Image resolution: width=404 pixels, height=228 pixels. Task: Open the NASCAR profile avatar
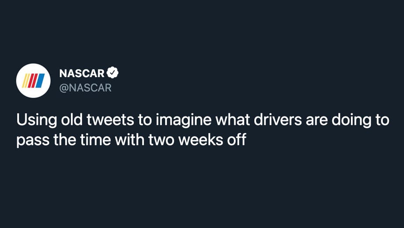click(x=33, y=81)
